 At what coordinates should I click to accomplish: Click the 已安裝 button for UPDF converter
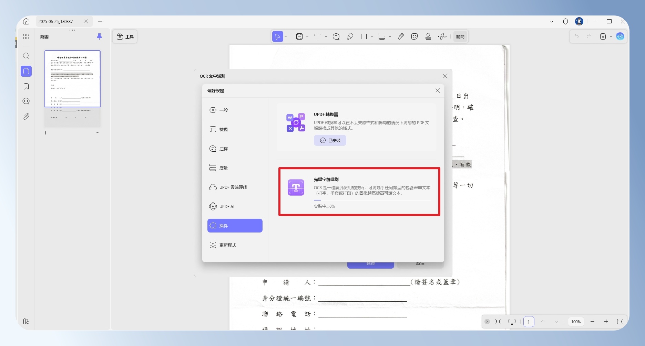pos(330,140)
